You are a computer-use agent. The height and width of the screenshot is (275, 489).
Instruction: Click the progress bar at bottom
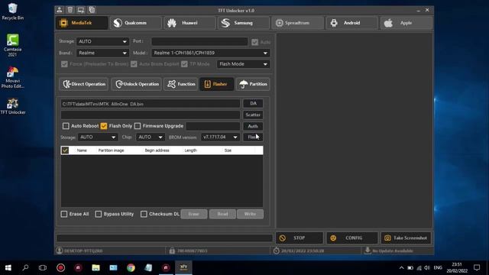coord(164,238)
